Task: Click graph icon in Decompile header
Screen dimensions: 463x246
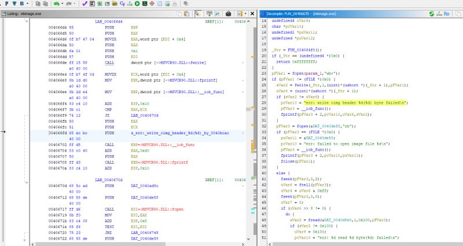Action: click(439, 13)
